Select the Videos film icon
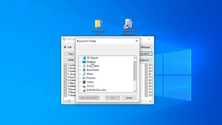The width and height of the screenshot is (222, 125). tap(84, 82)
